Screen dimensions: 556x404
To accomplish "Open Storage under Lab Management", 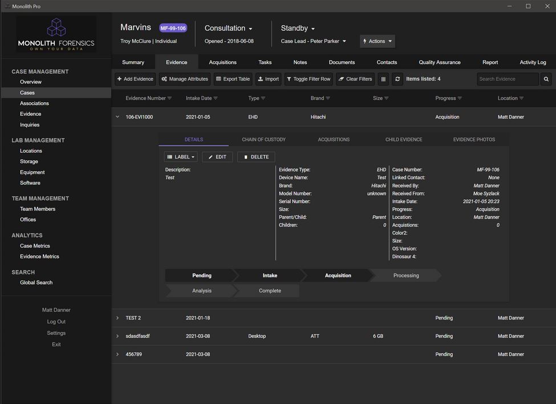I will (x=29, y=161).
